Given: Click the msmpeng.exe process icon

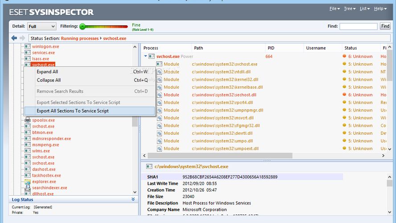Looking at the screenshot, I should coord(28,145).
